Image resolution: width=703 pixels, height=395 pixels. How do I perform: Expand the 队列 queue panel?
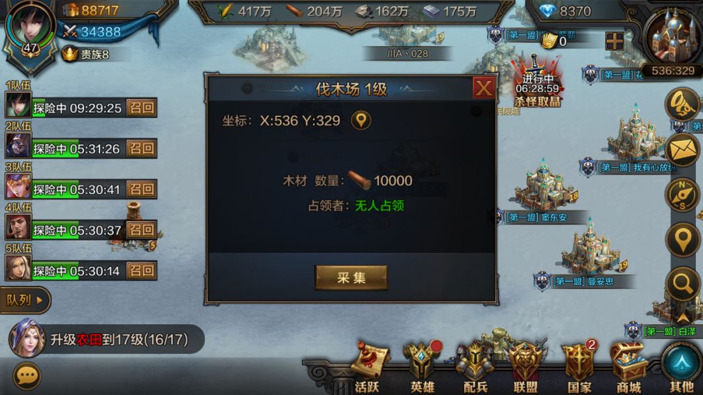[x=25, y=299]
